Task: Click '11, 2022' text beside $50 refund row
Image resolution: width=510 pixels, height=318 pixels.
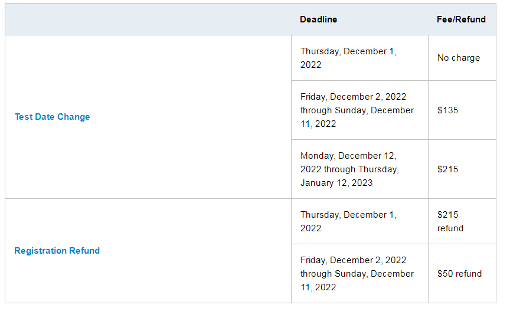Action: click(x=318, y=287)
